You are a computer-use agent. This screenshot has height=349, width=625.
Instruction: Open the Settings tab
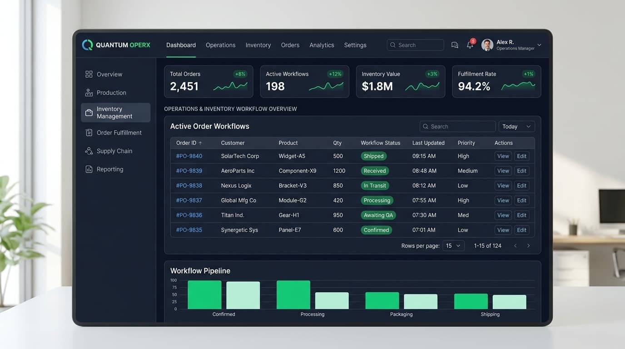(355, 45)
